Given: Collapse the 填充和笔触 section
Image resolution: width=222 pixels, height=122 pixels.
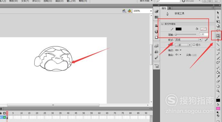Looking at the screenshot, I should (x=162, y=24).
